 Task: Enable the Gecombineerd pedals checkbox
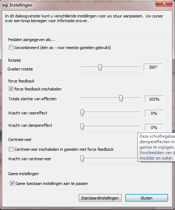(x=11, y=47)
